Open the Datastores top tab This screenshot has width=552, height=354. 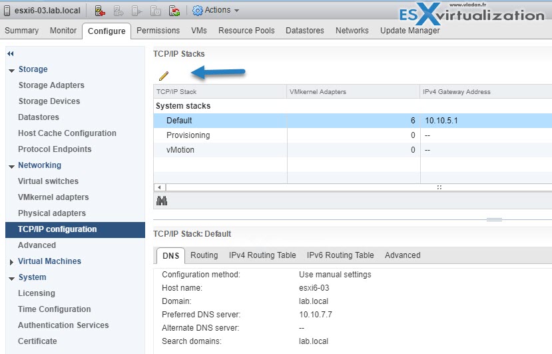305,31
